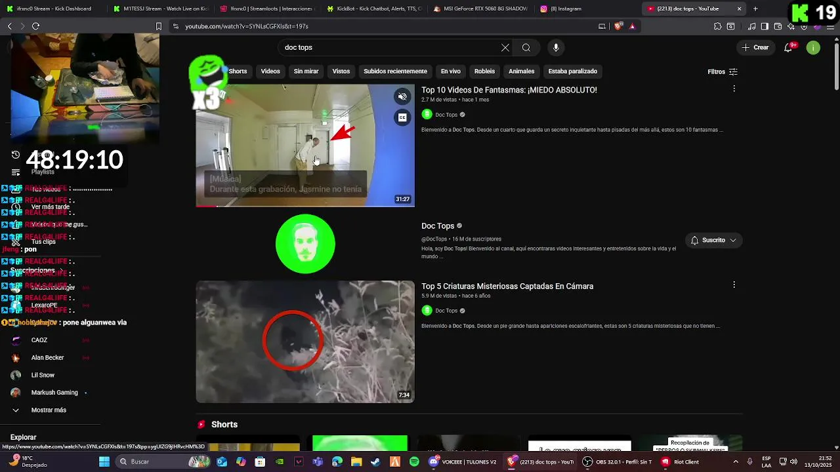Open Spotify from the taskbar

[x=414, y=462]
